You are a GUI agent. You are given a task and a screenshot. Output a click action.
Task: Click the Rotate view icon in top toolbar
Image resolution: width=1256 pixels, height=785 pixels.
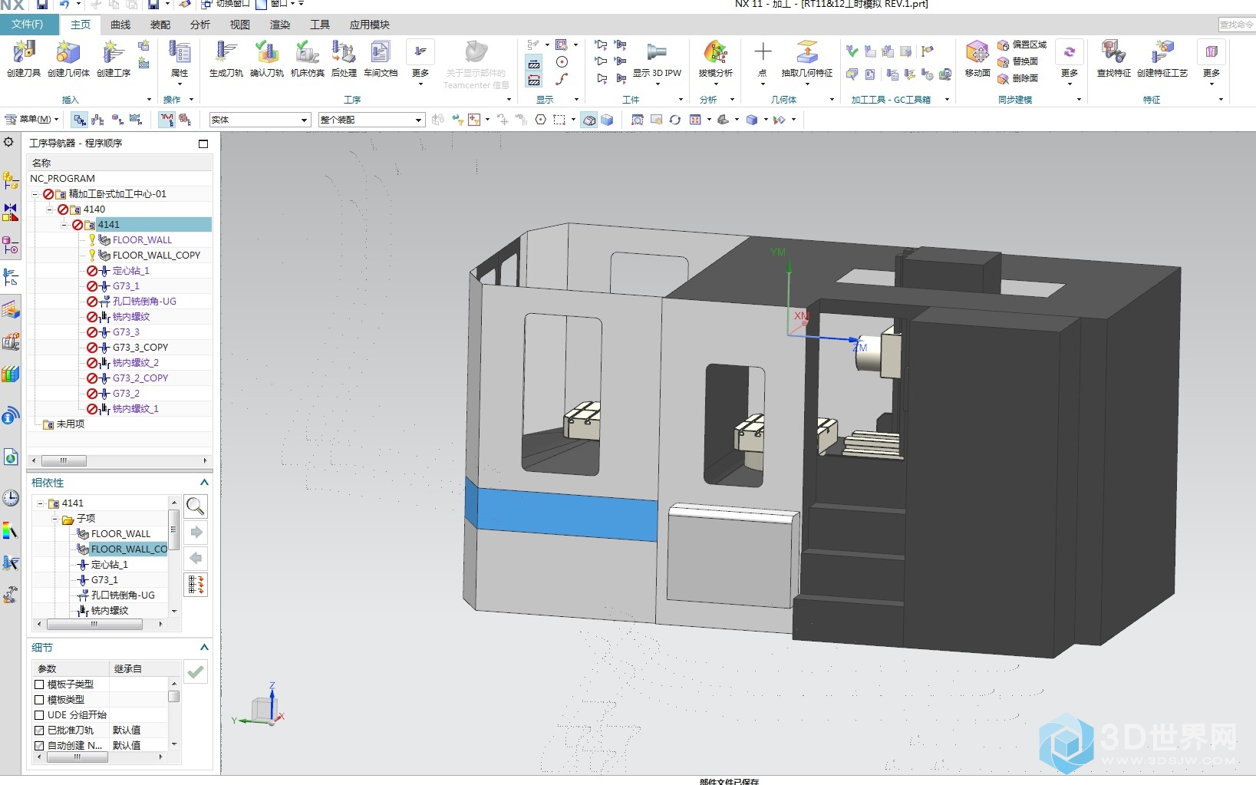[x=675, y=120]
